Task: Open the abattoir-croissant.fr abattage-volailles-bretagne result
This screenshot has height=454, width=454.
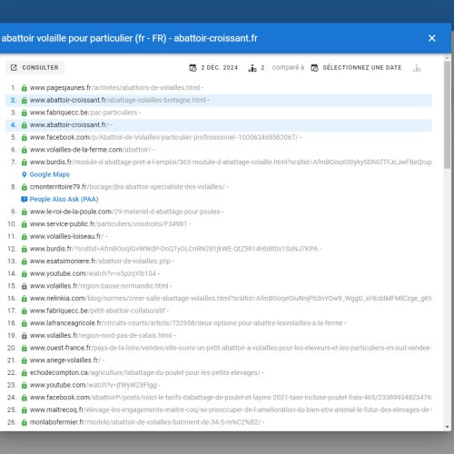Action: point(117,100)
